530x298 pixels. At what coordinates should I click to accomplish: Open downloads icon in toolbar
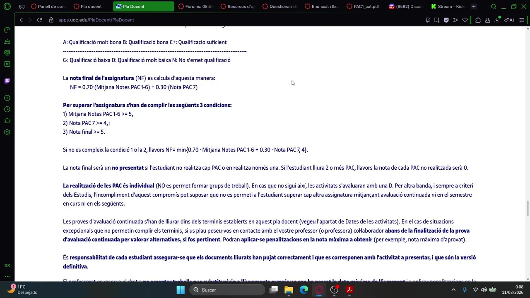497,20
